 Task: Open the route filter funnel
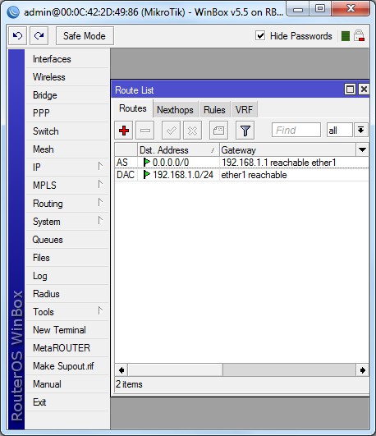245,130
